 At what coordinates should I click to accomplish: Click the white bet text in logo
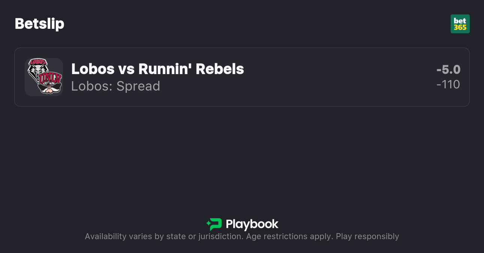click(x=460, y=21)
